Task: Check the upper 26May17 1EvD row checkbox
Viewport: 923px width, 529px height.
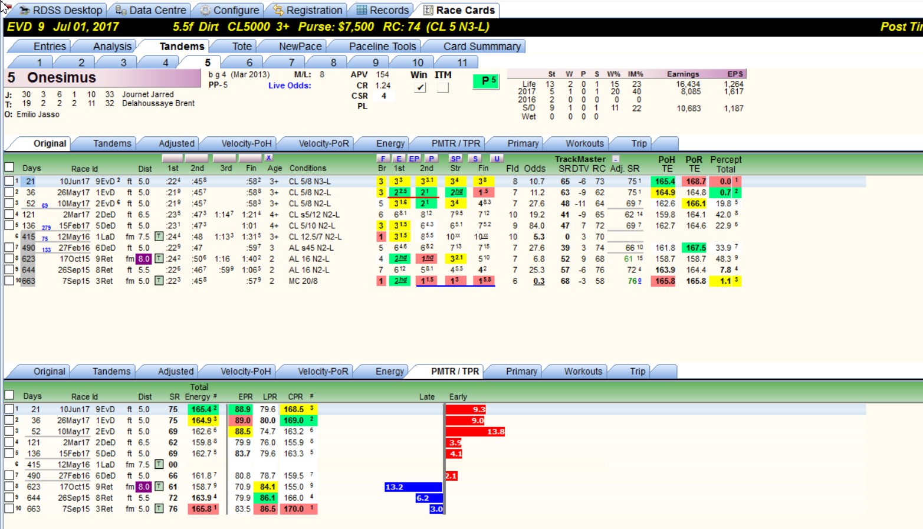Action: (x=9, y=192)
